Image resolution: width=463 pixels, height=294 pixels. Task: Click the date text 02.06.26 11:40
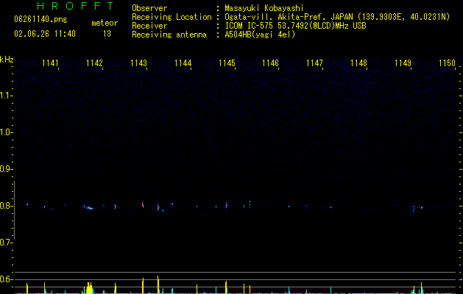45,34
